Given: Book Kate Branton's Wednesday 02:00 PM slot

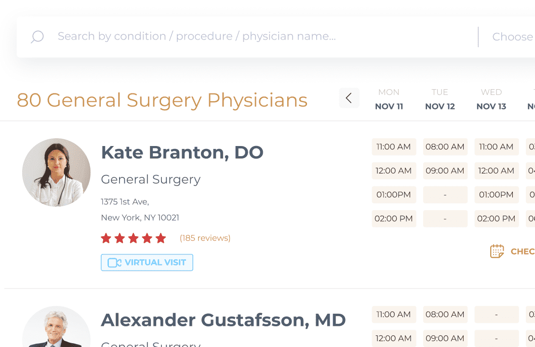Looking at the screenshot, I should (x=496, y=218).
